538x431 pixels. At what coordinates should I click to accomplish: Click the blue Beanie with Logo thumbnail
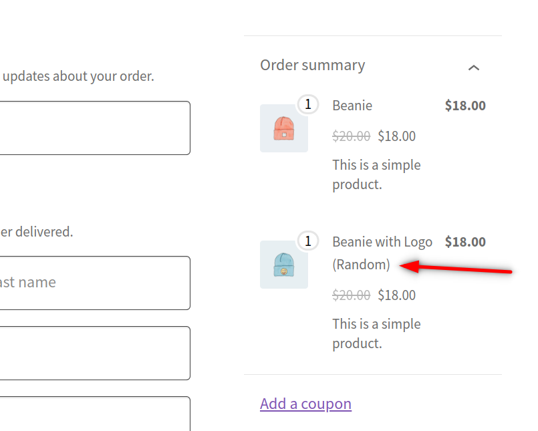tap(284, 265)
